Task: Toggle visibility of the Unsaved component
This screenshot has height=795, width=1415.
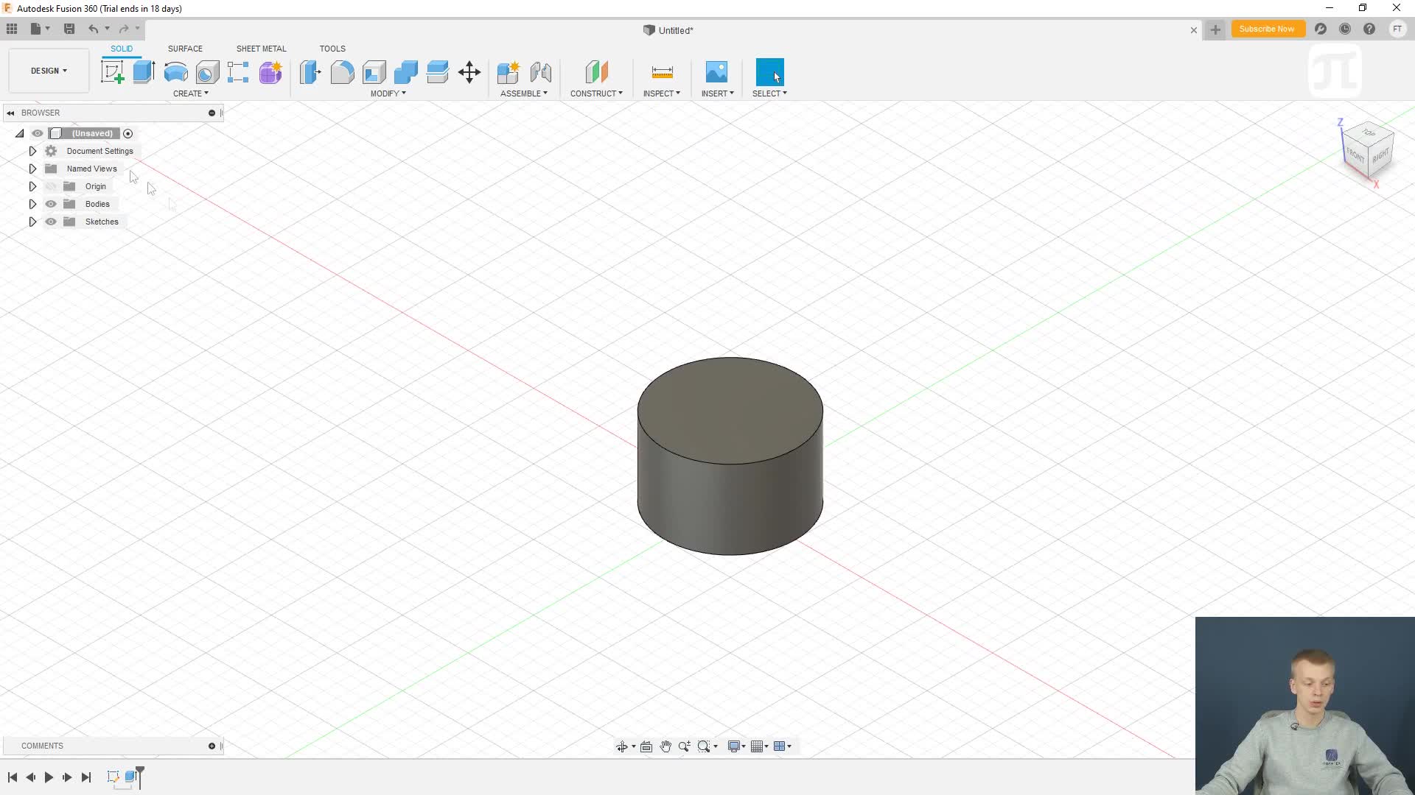Action: pyautogui.click(x=38, y=133)
